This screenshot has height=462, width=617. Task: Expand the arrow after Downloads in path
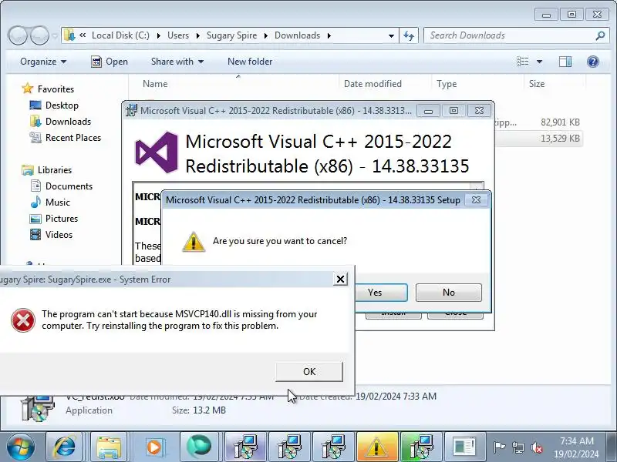(329, 35)
